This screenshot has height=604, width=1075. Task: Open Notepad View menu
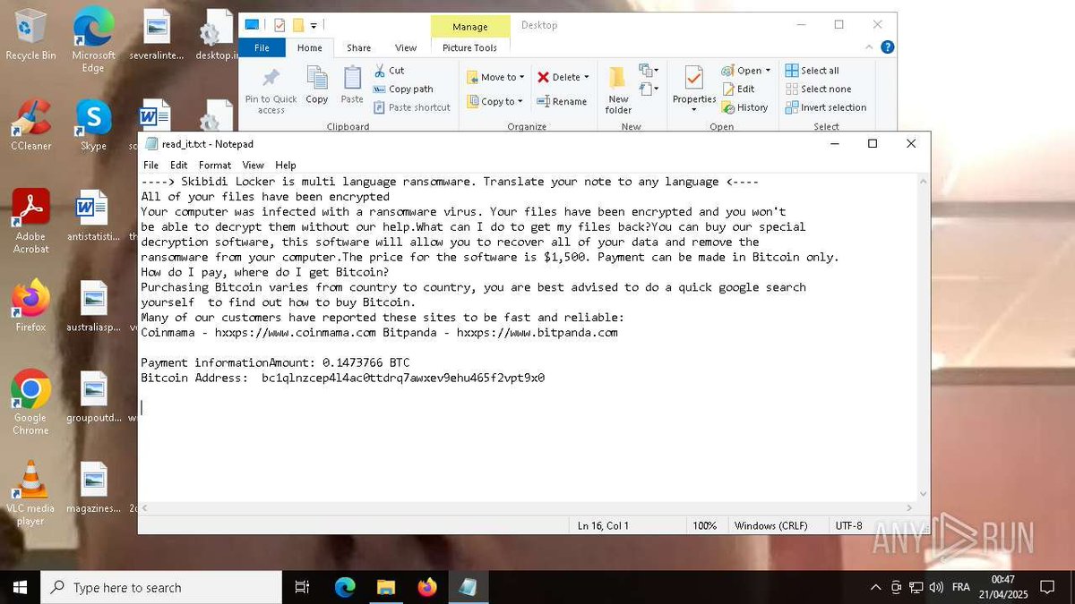tap(254, 166)
